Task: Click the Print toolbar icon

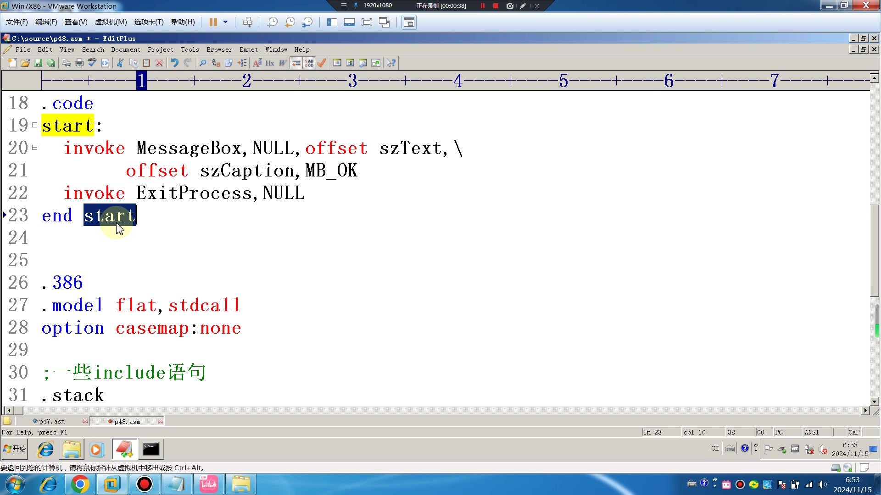Action: 79,63
